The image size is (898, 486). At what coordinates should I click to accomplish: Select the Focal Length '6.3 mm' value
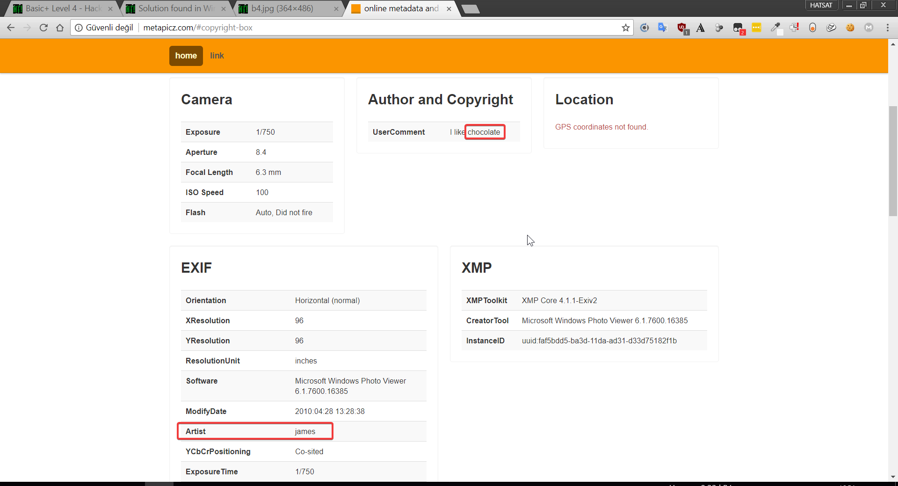(x=268, y=172)
